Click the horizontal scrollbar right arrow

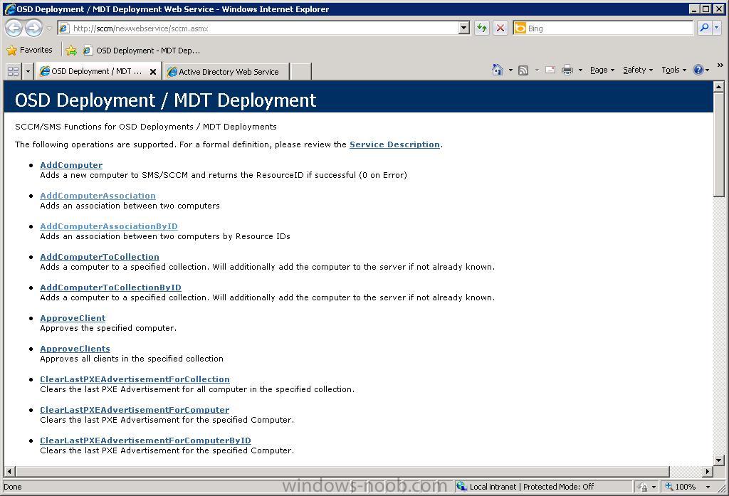coord(708,471)
